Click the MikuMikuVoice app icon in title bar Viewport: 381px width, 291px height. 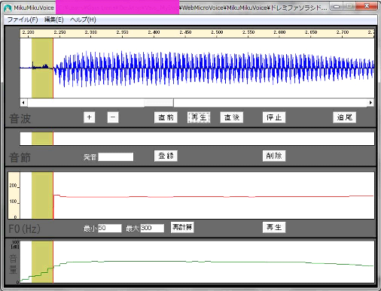tap(8, 8)
